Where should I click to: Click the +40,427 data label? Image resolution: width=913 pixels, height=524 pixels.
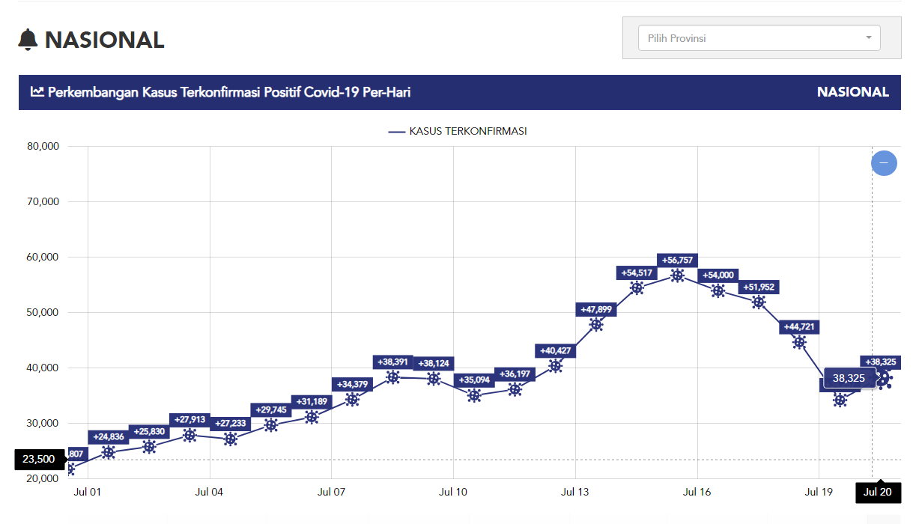555,351
